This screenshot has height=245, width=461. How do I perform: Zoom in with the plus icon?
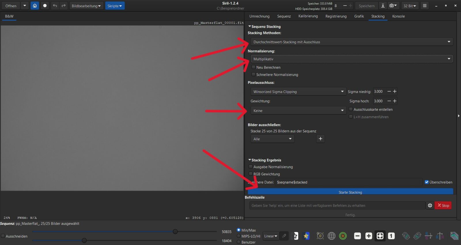click(369, 236)
